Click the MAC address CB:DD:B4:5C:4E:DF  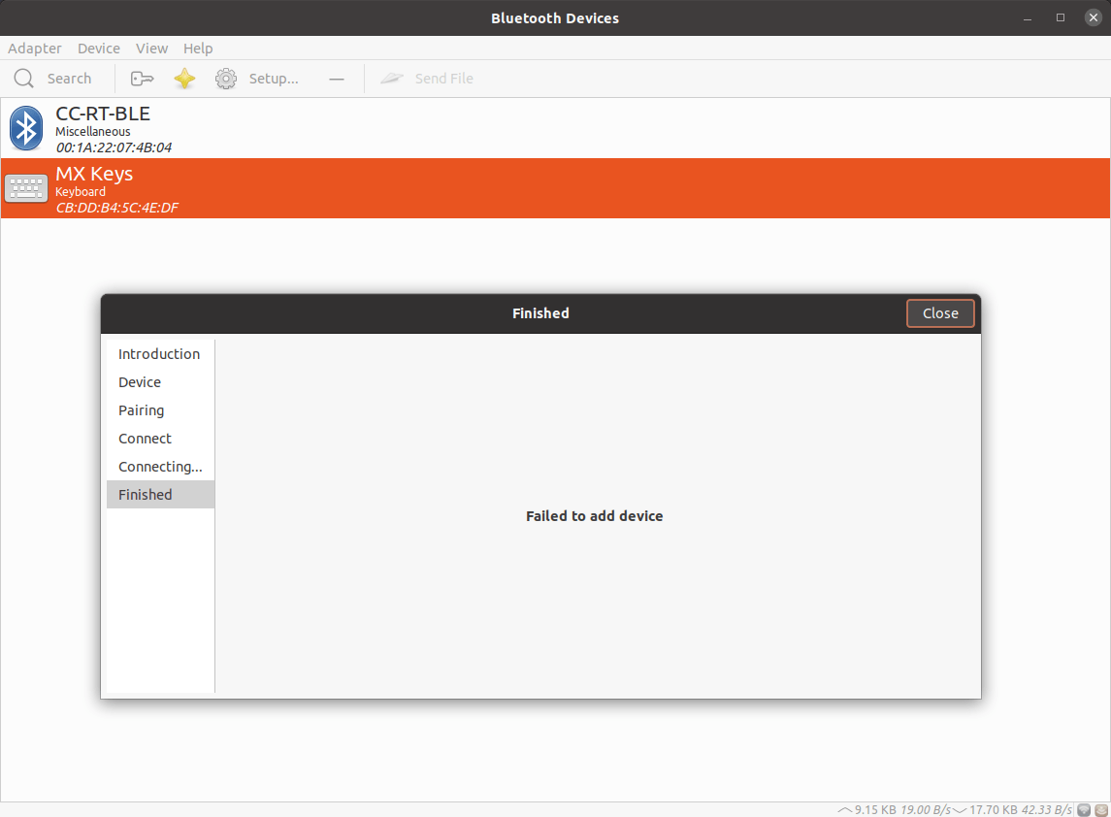pos(116,208)
